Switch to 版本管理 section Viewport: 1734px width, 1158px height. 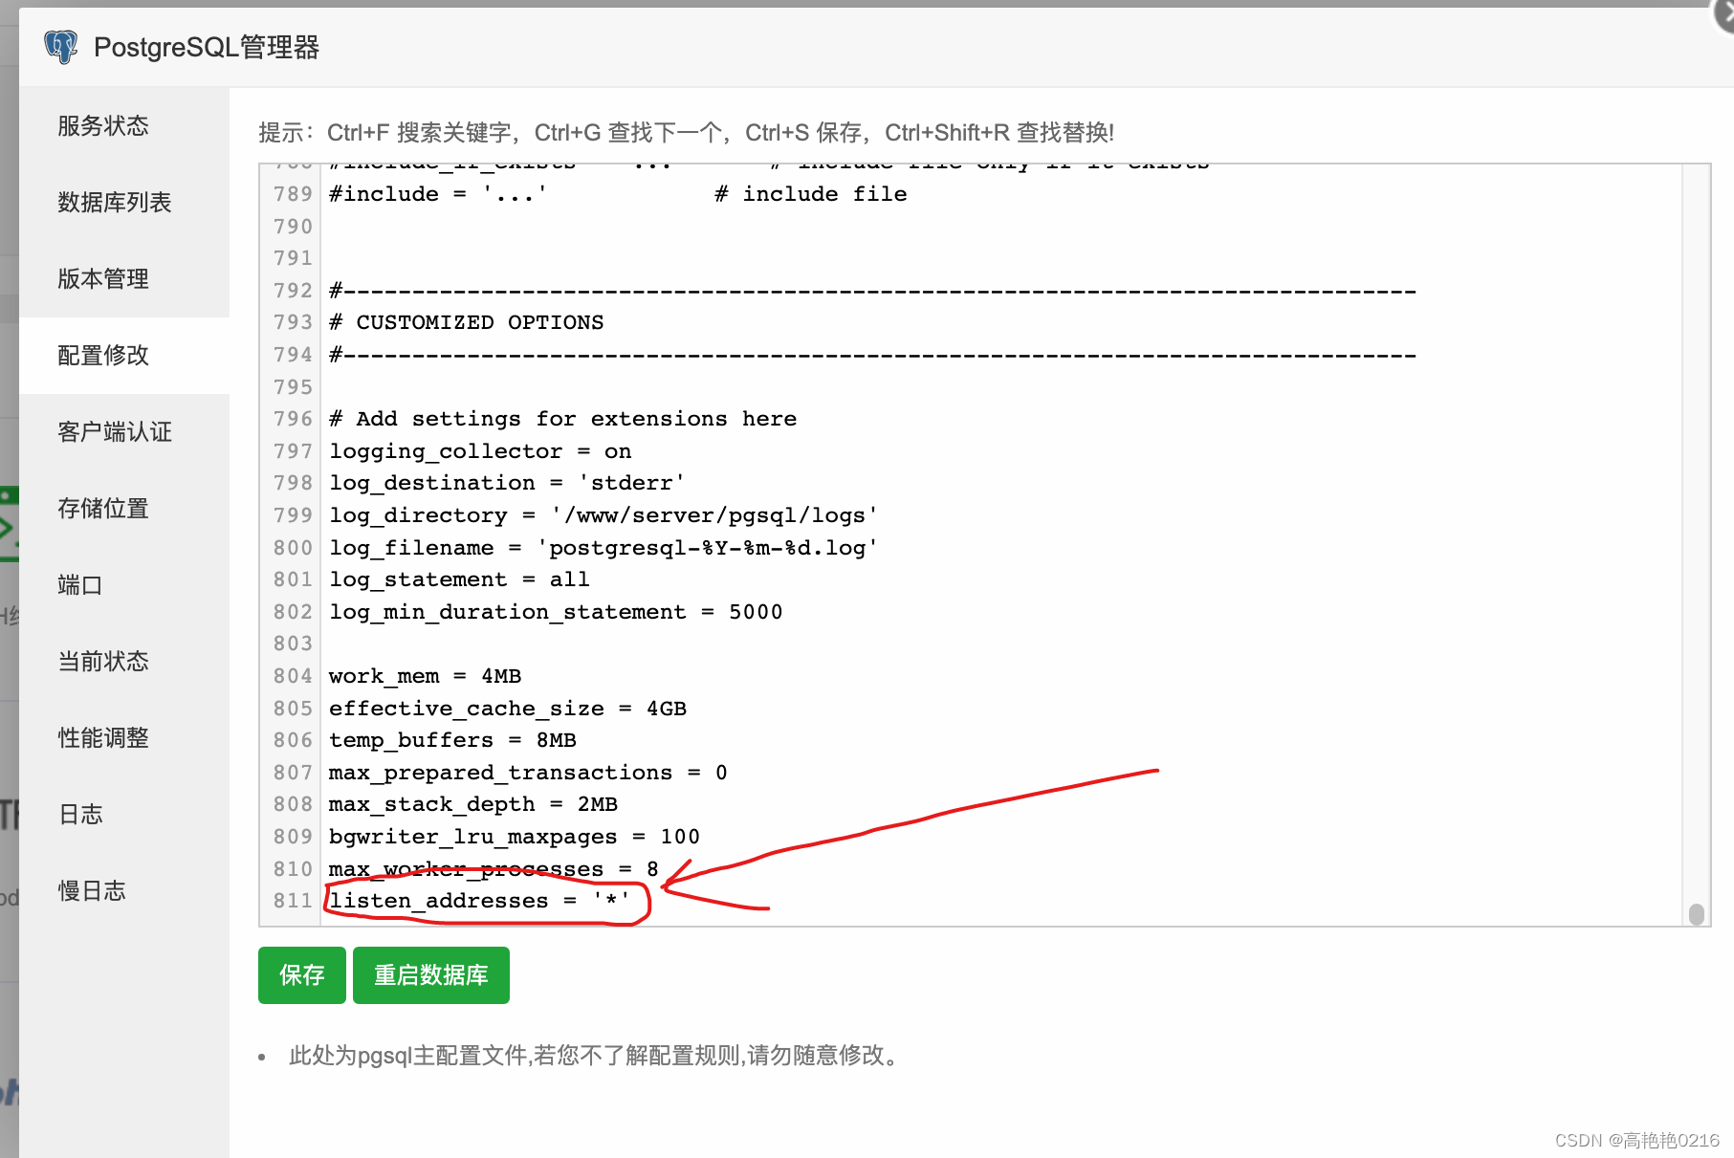point(101,278)
